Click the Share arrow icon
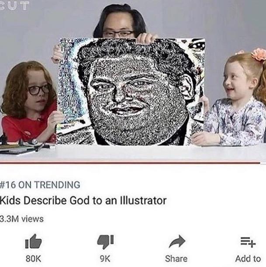The image size is (266, 267). (177, 241)
